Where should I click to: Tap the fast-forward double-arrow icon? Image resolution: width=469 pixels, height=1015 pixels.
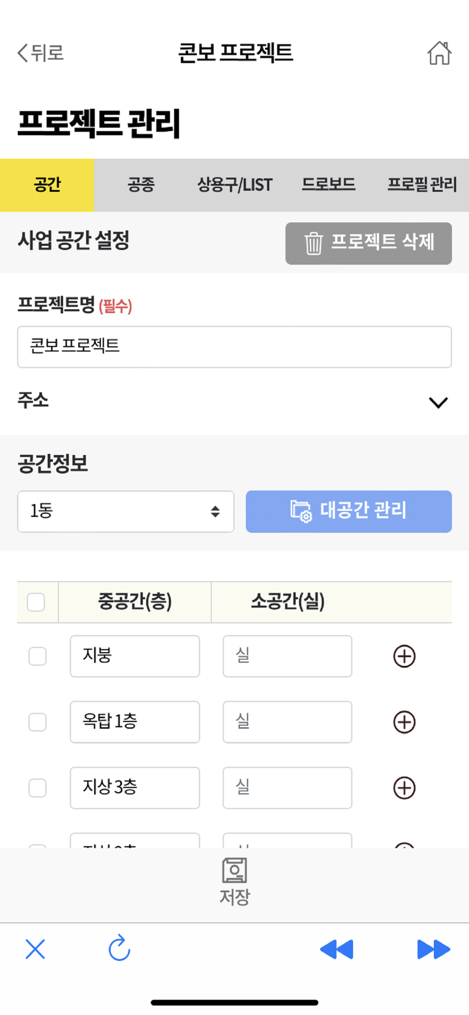pyautogui.click(x=433, y=949)
